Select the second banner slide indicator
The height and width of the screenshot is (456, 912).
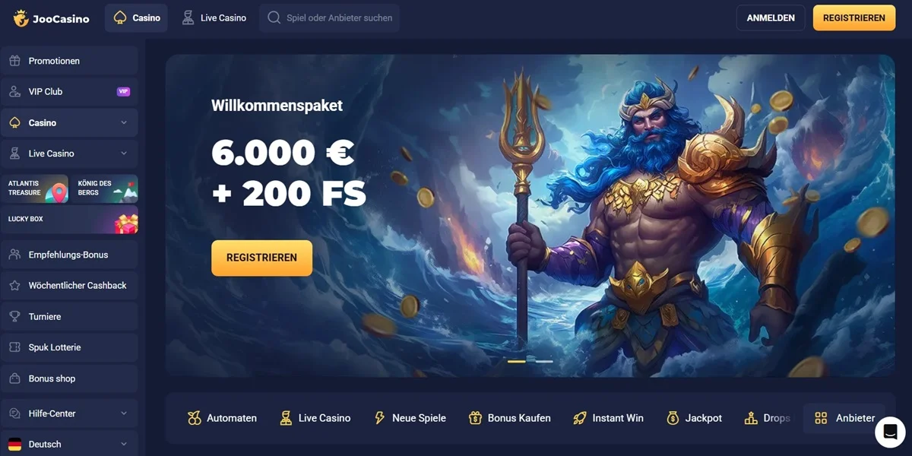[x=544, y=361]
